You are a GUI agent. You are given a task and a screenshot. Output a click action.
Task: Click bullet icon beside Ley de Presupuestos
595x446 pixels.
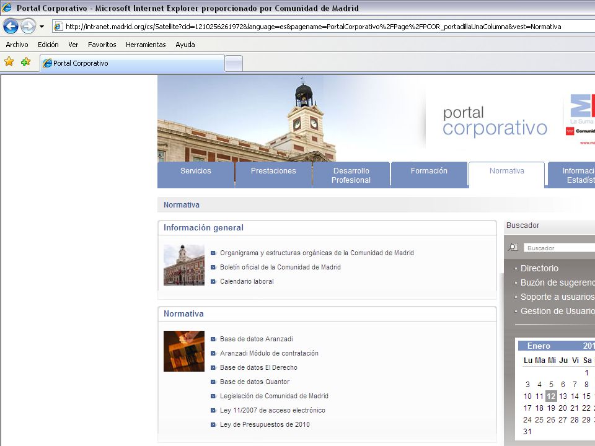213,424
